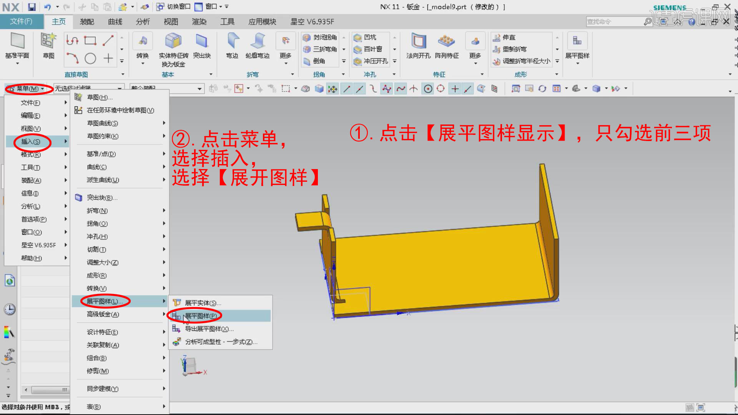Open Sketch in Task Environment (在任务环境中绘制草图) entry
738x415 pixels.
pos(120,110)
